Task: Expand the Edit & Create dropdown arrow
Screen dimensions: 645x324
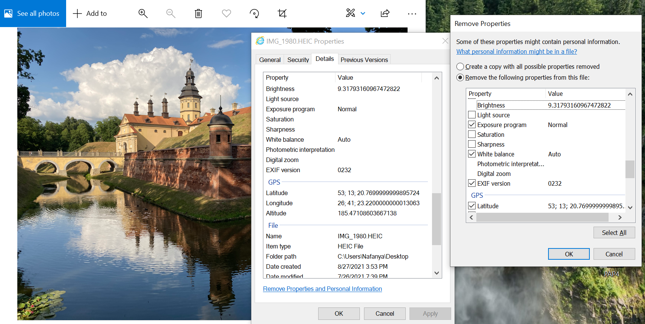Action: (x=363, y=14)
